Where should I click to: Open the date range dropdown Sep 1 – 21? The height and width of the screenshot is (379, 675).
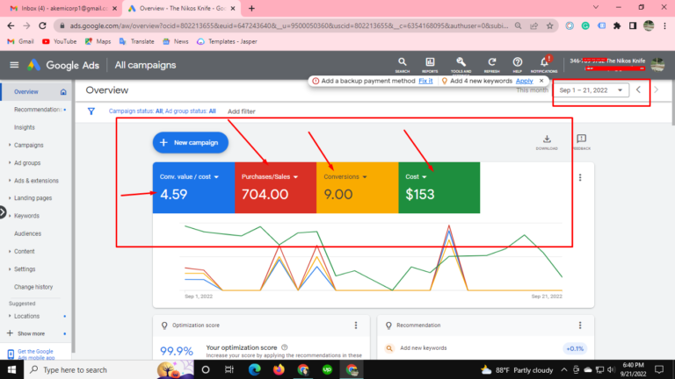pos(592,89)
